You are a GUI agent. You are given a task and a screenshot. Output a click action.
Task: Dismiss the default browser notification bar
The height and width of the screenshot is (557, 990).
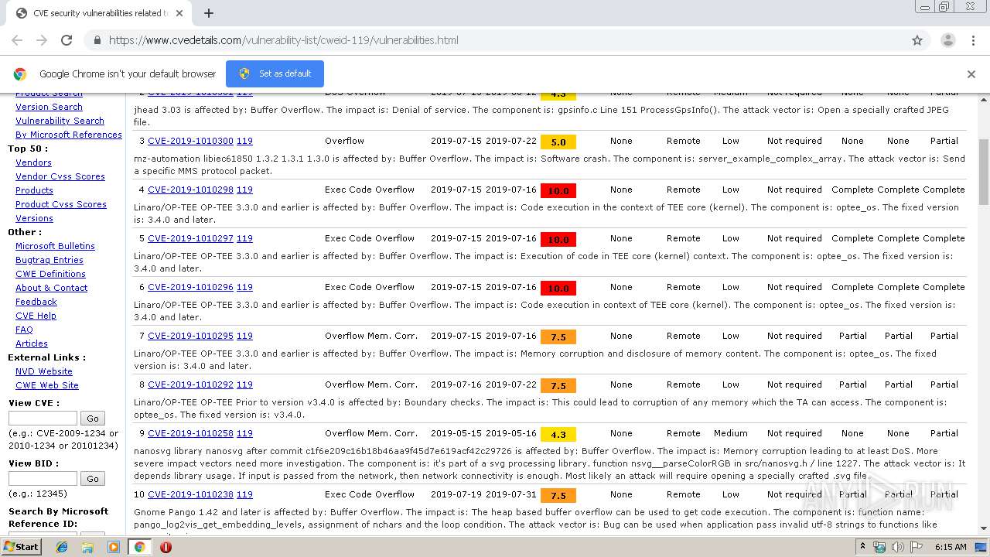point(971,74)
